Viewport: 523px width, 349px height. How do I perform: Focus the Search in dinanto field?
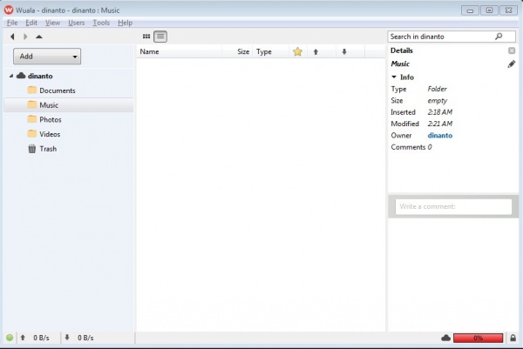(452, 37)
